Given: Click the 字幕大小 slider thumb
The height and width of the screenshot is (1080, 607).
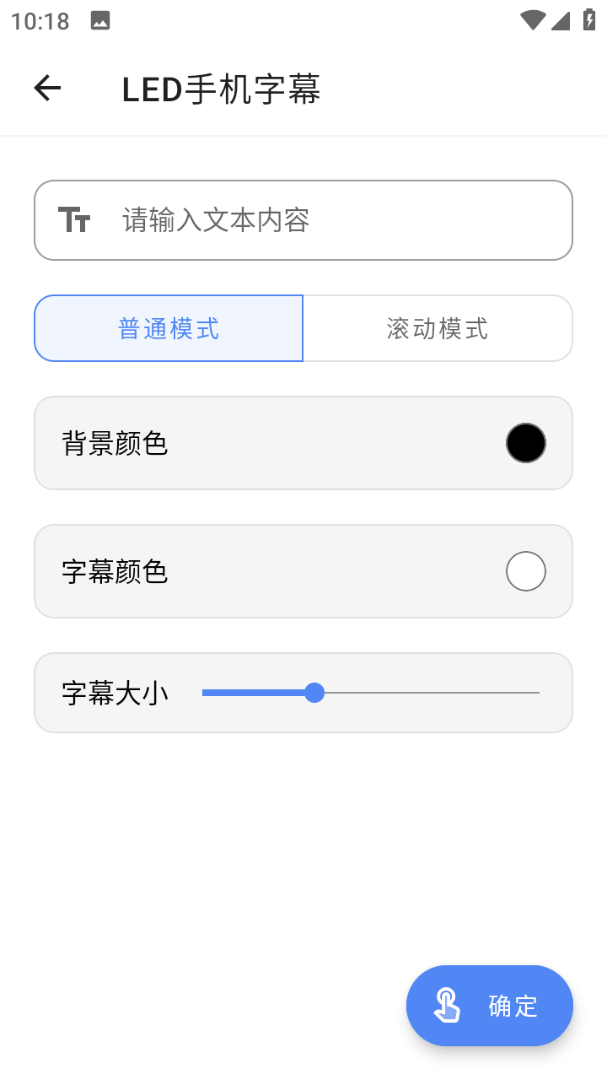Looking at the screenshot, I should 314,693.
